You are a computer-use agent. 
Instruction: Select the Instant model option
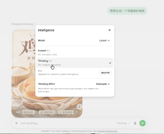[x=75, y=52]
